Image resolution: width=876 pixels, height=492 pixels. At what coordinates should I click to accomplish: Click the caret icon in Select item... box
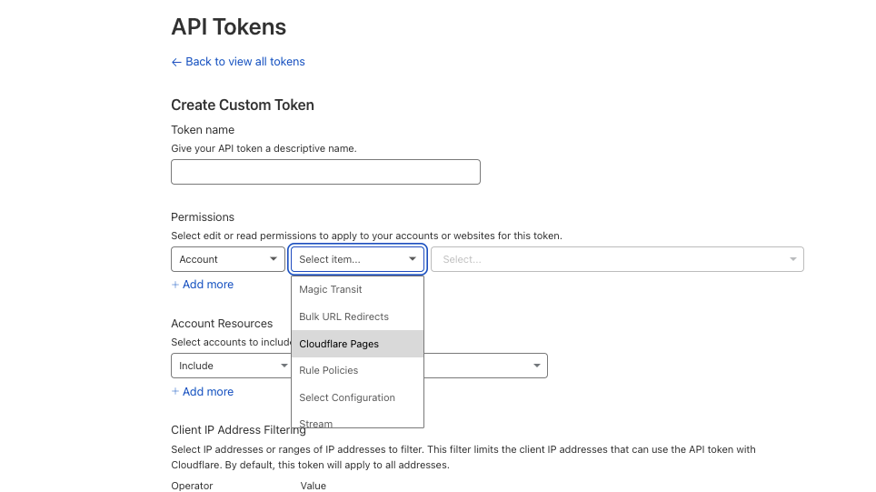[413, 259]
